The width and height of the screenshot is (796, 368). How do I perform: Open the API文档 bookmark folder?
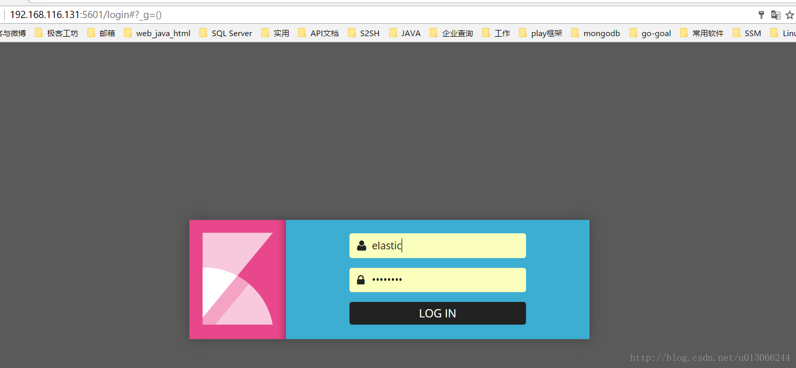(x=319, y=33)
